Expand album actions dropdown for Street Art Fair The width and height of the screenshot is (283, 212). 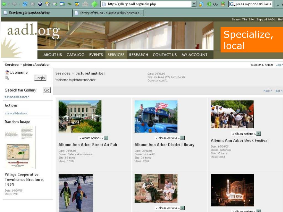coord(106,138)
